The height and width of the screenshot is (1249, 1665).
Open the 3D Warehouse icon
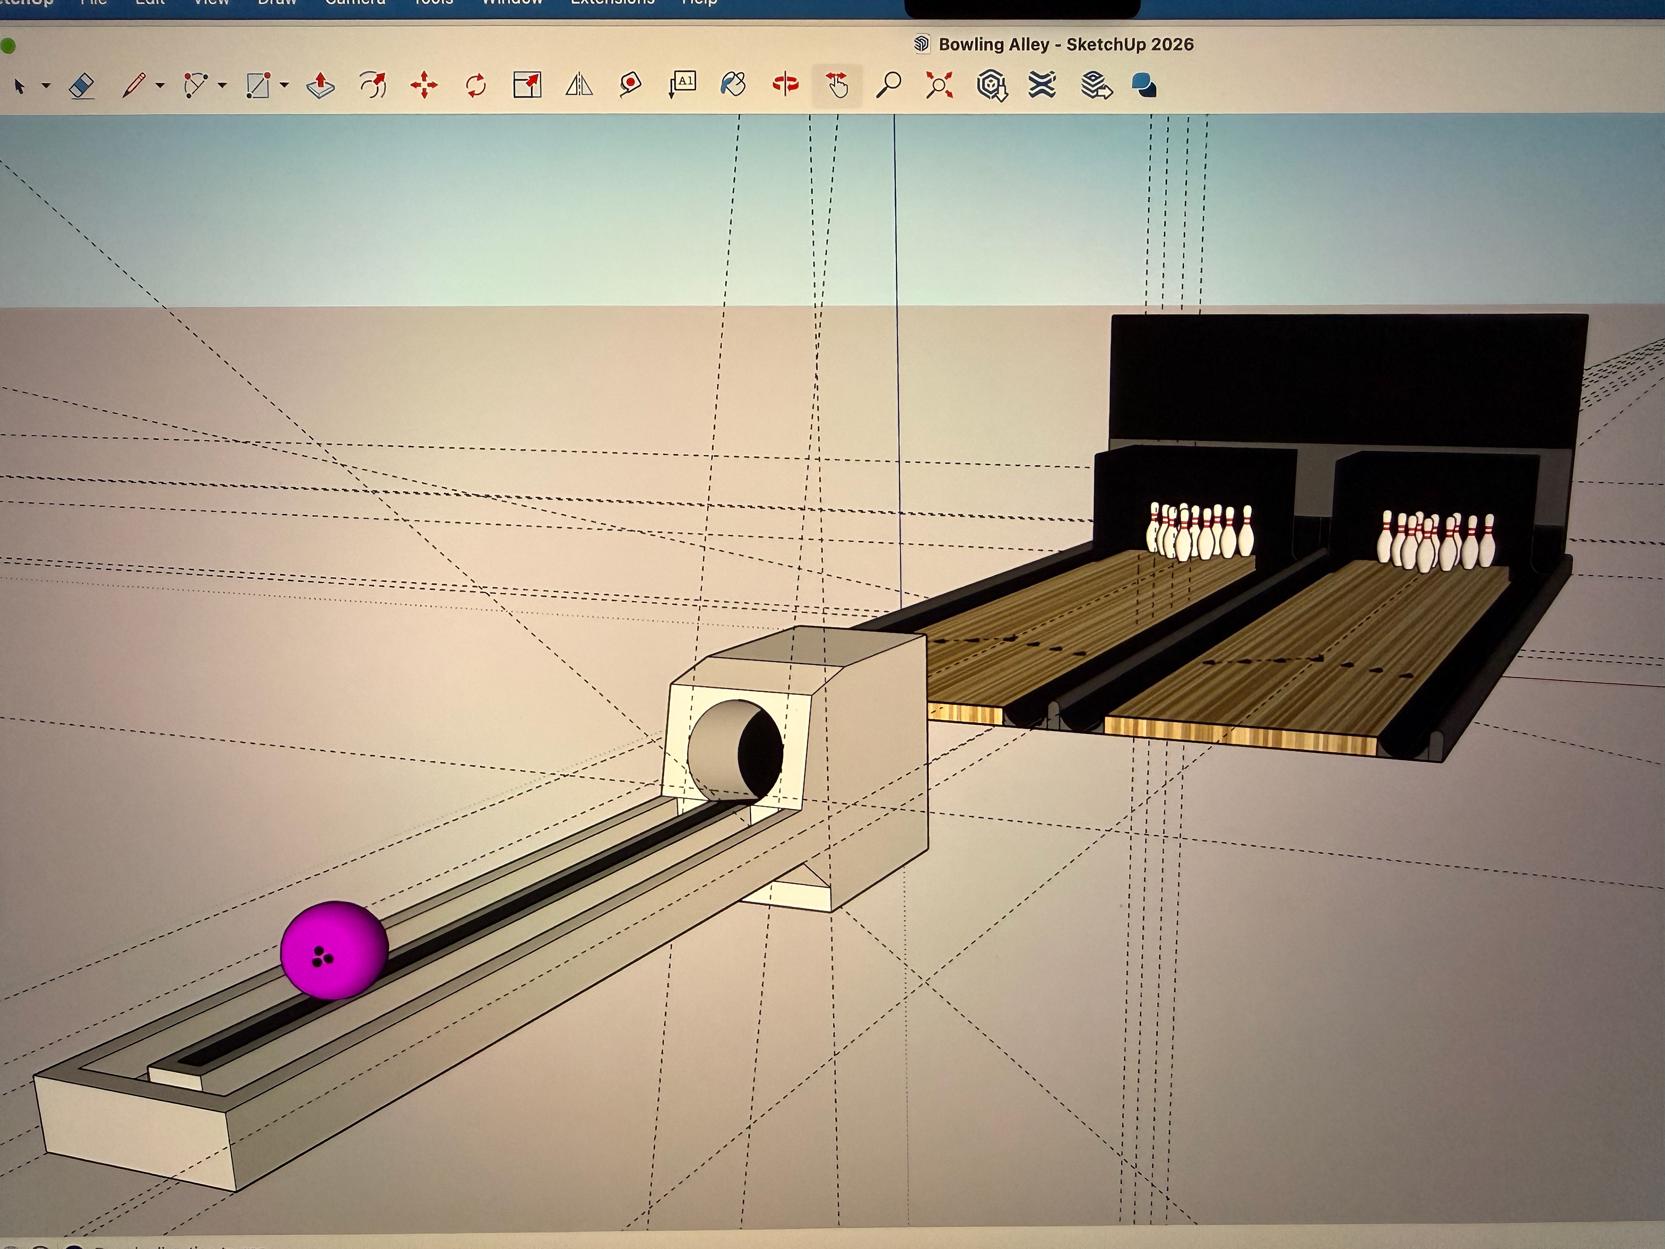click(991, 85)
